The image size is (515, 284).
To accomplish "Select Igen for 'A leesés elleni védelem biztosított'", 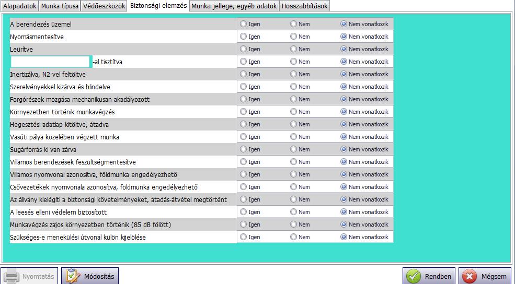I will pyautogui.click(x=250, y=212).
